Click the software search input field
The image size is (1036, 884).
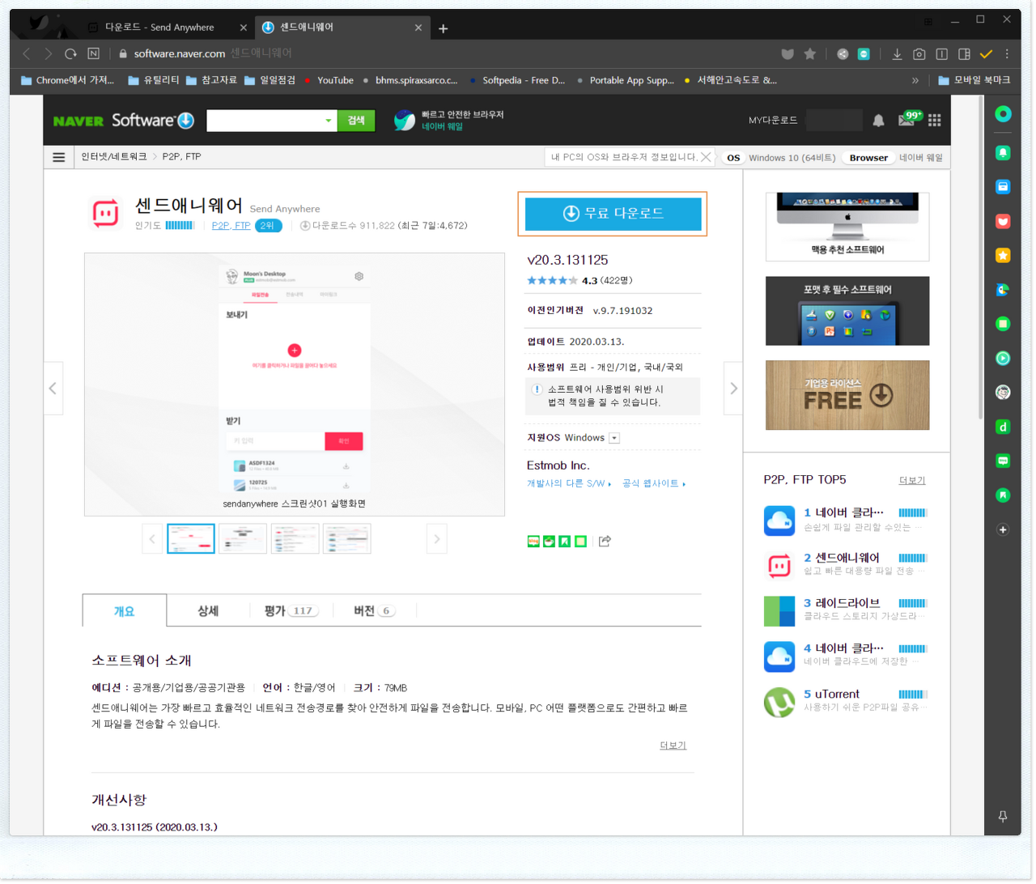tap(264, 121)
